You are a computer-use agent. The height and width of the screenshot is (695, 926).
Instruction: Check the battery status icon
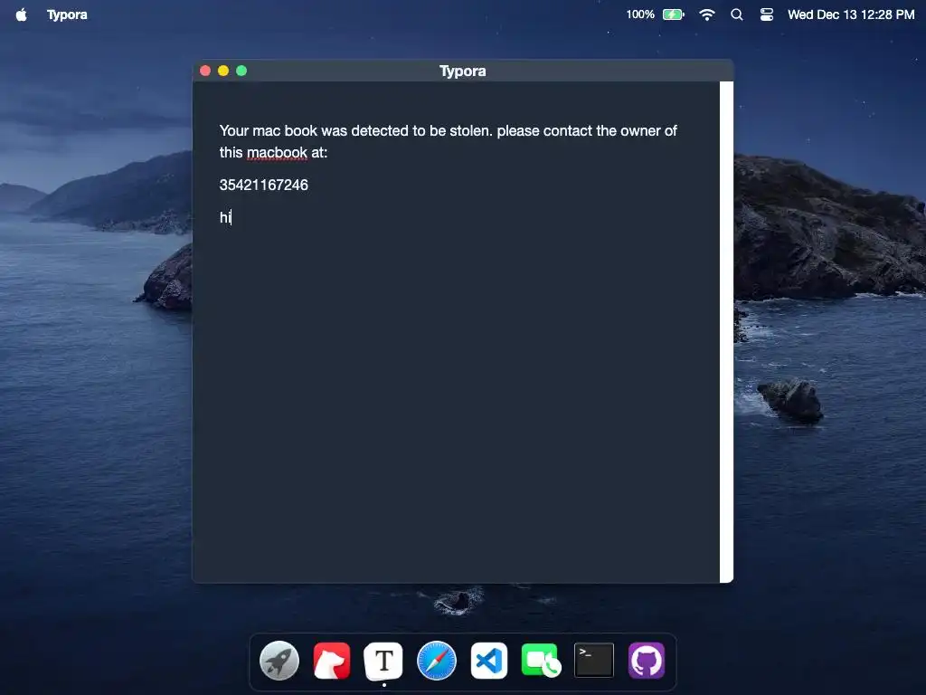click(673, 14)
